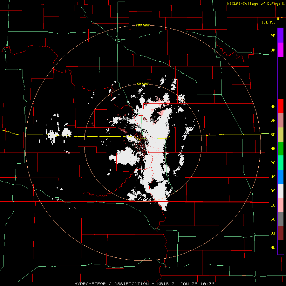The image size is (286, 286).
Task: Click the BD legend label
Action: point(273,135)
